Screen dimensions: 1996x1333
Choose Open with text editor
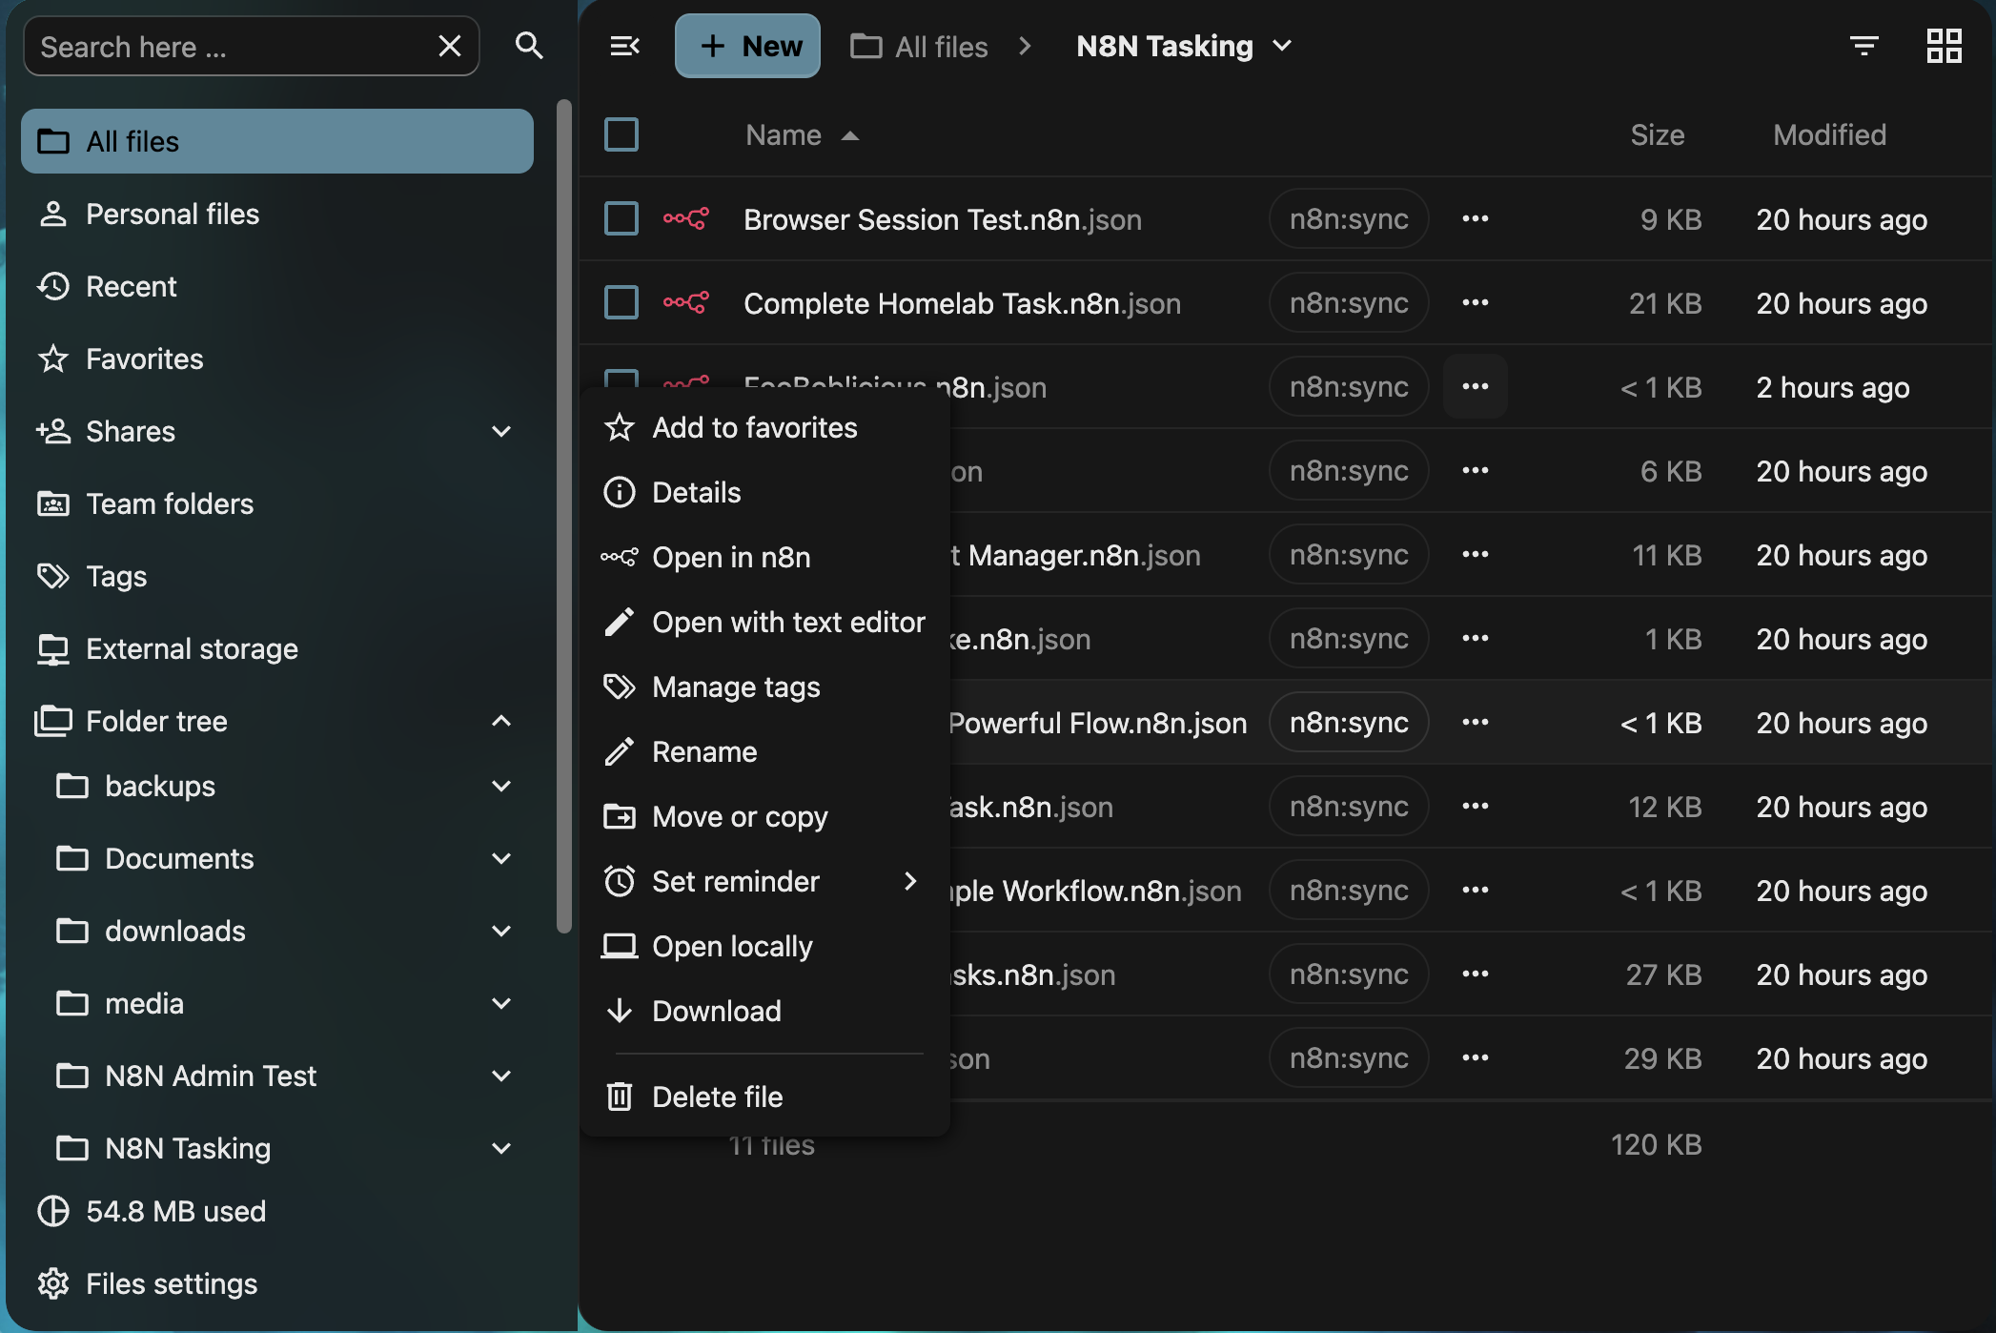(764, 622)
